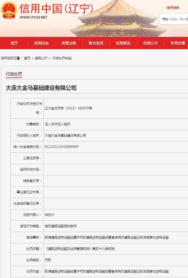Go to 联合奖惩 menu item
Image resolution: width=188 pixels, height=278 pixels.
pyautogui.click(x=96, y=43)
